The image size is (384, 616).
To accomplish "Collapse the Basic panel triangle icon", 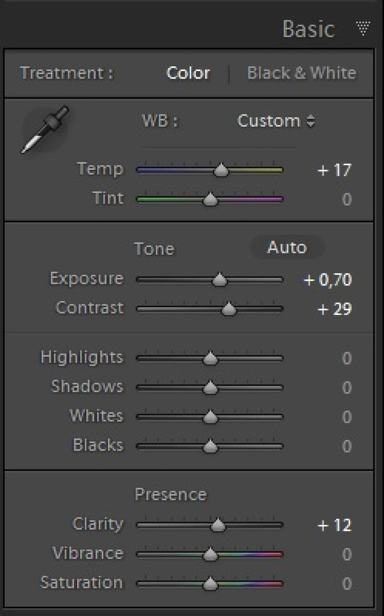I will 363,28.
